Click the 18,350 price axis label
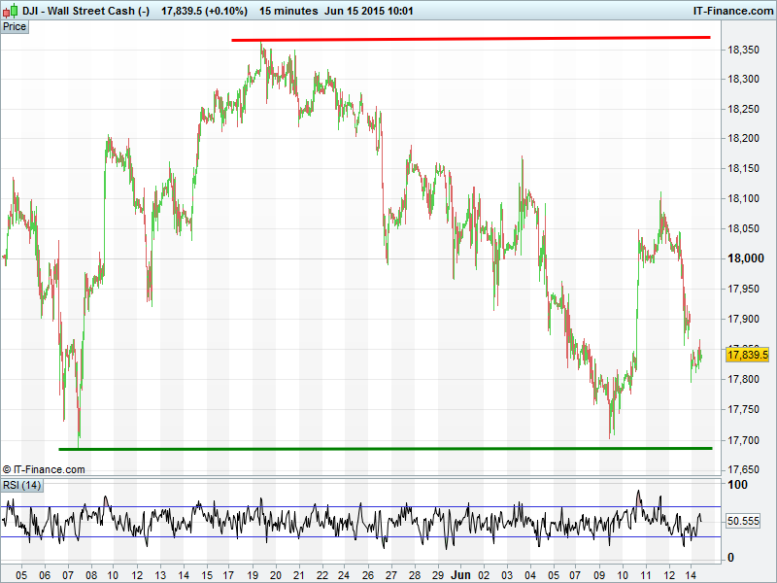Image resolution: width=777 pixels, height=583 pixels. pyautogui.click(x=745, y=50)
